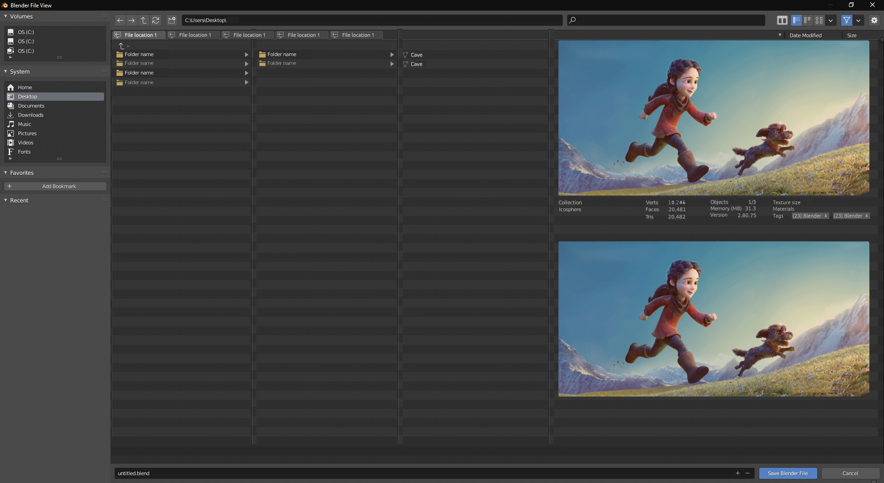Remove the first (23) Blender tag
This screenshot has width=884, height=483.
826,216
